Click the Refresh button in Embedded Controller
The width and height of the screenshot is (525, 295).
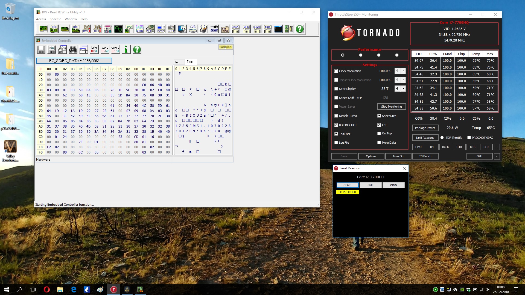click(x=226, y=47)
